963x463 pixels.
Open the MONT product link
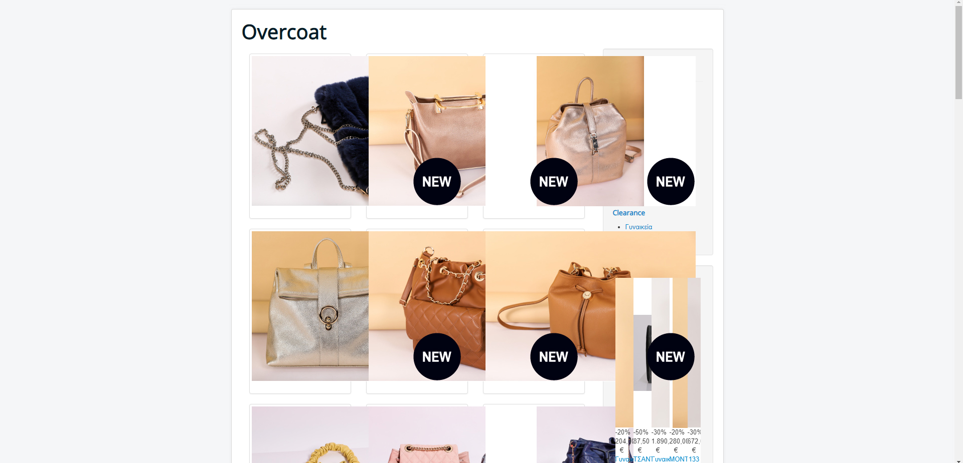[x=679, y=459]
